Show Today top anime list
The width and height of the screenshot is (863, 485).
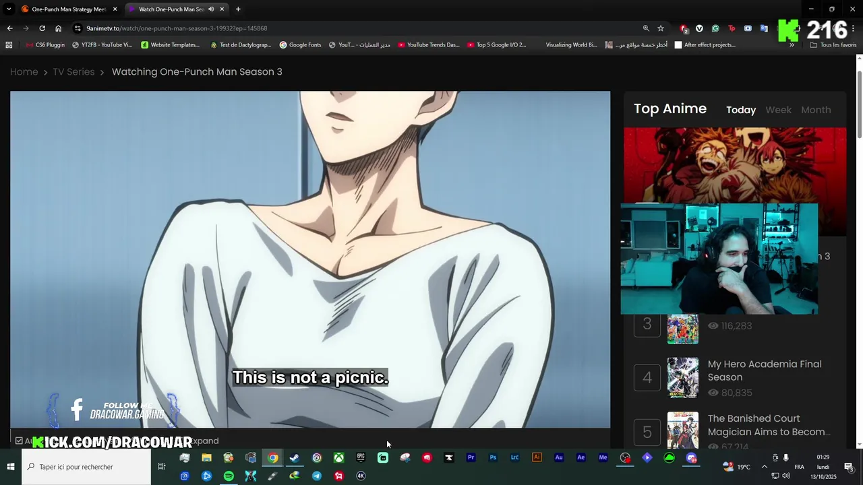tap(741, 110)
